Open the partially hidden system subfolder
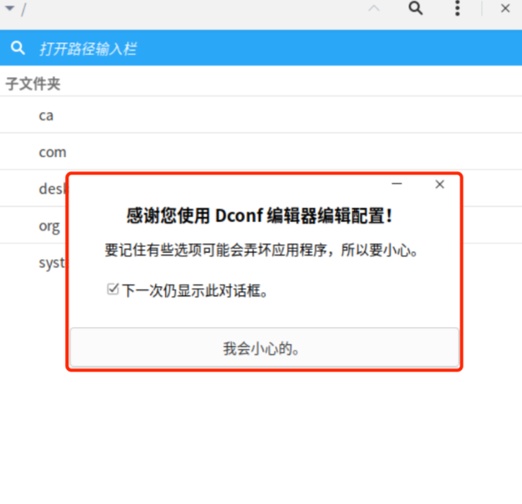The width and height of the screenshot is (522, 504). (33, 262)
